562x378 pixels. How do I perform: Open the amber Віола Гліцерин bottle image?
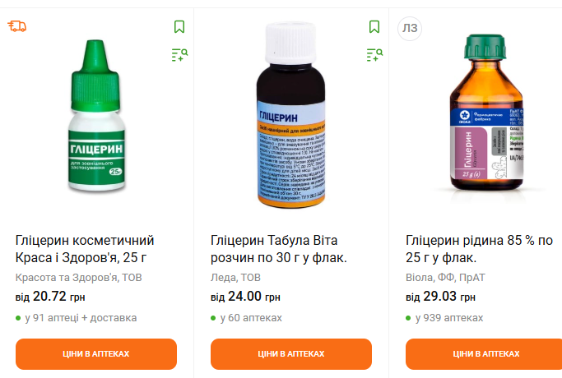point(486,113)
